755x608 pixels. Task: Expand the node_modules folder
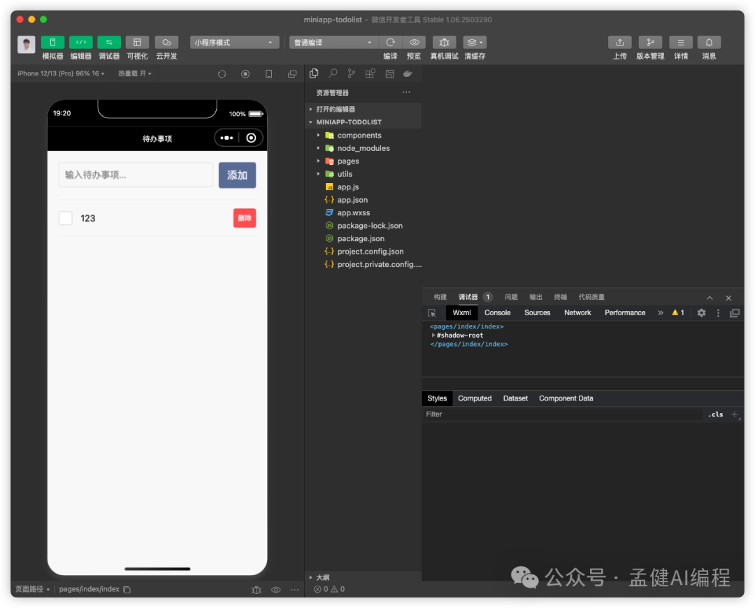pos(364,148)
